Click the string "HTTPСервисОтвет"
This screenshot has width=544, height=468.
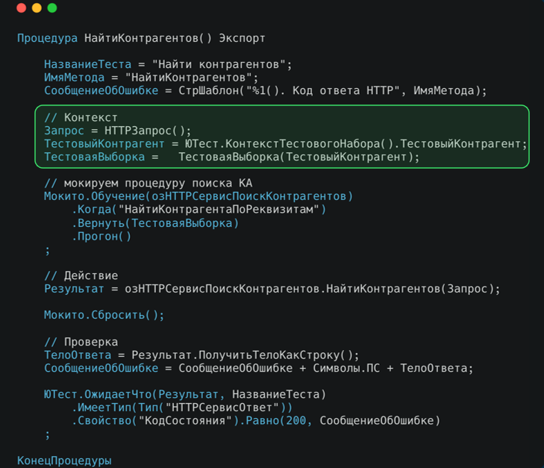click(222, 408)
